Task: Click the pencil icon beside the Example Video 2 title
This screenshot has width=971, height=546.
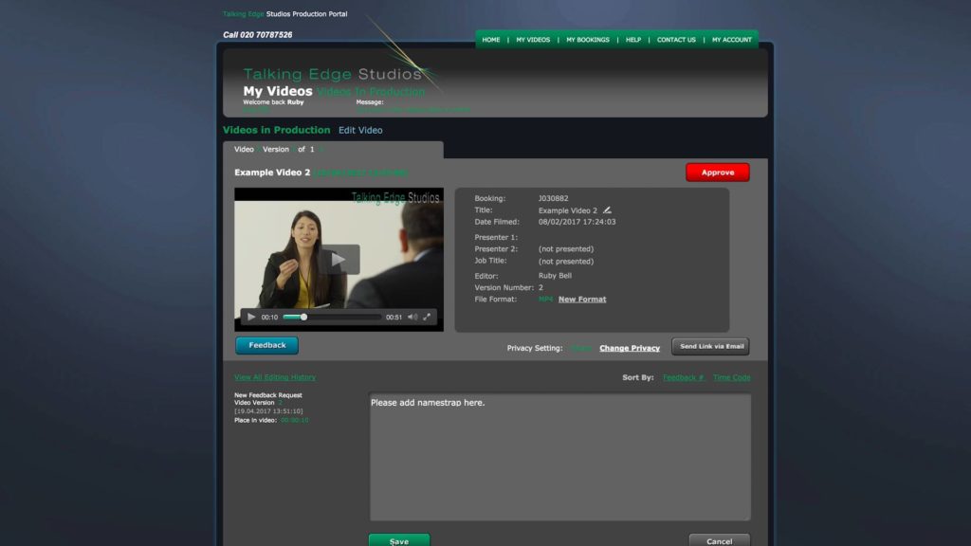Action: 608,210
